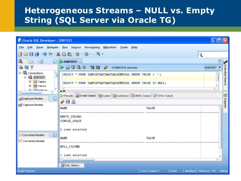Switch to the Explain tab
This screenshot has height=181, width=241.
(104, 96)
